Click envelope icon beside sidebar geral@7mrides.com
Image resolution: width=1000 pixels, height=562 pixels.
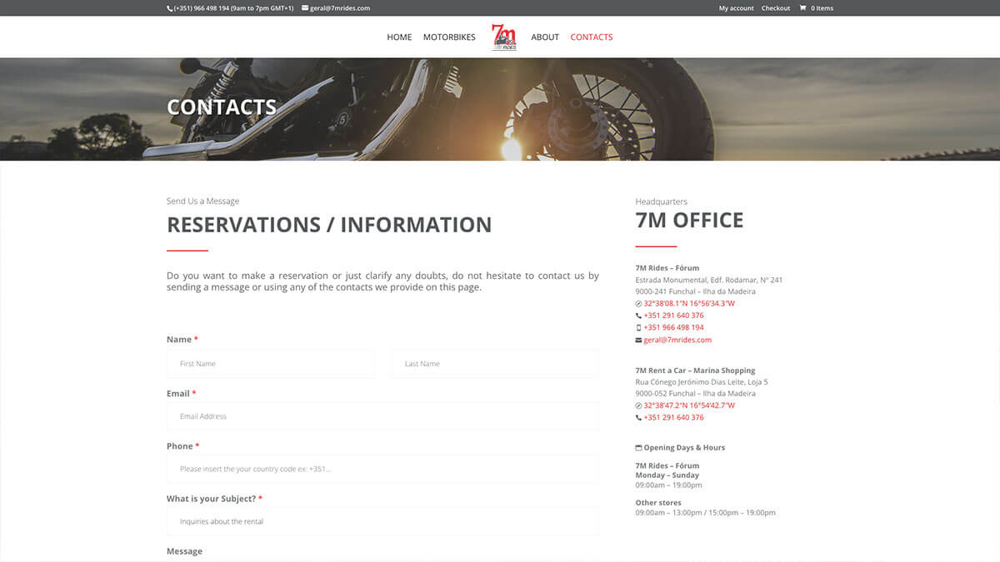pyautogui.click(x=638, y=341)
